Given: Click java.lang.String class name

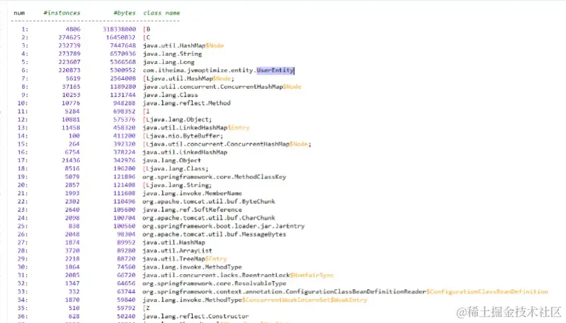Looking at the screenshot, I should point(172,54).
